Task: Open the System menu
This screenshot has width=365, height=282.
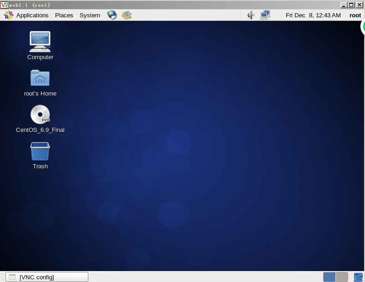Action: (x=90, y=15)
